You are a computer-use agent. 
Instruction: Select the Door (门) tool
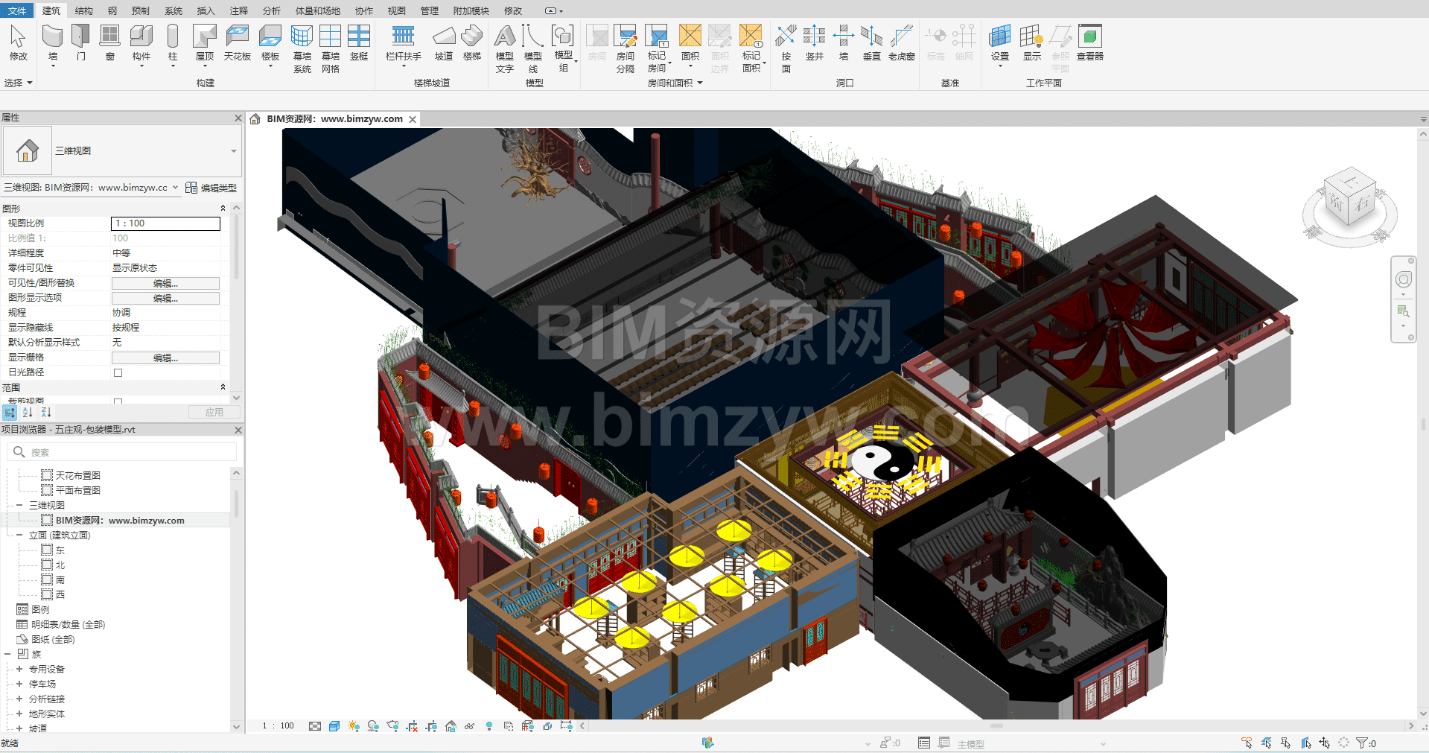80,43
